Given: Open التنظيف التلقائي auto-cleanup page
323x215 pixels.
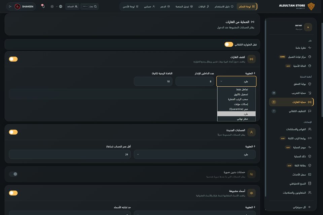Looking at the screenshot, I should click(291, 111).
